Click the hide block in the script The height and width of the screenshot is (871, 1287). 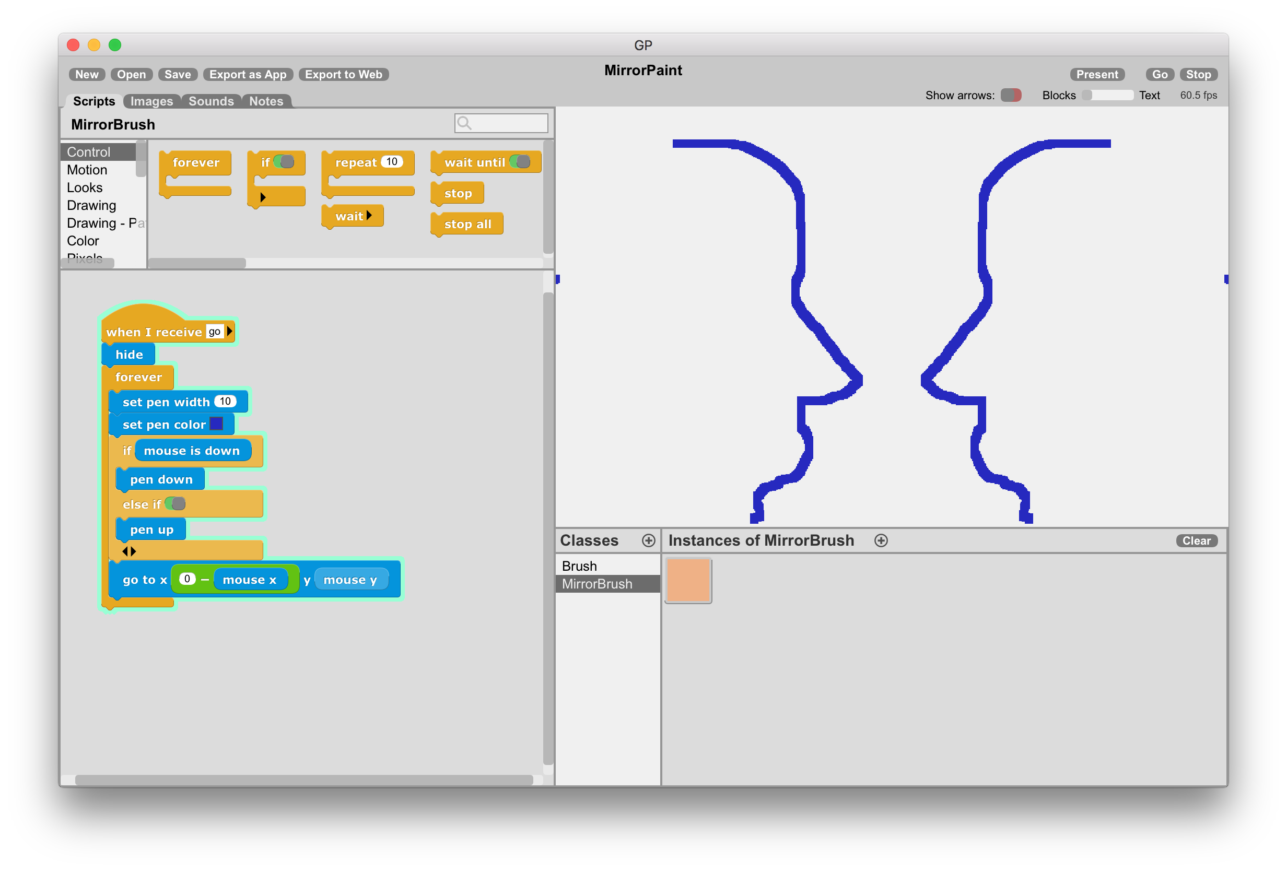(128, 354)
